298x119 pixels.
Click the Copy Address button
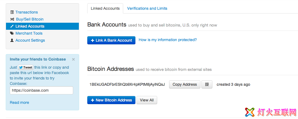[x=185, y=84]
